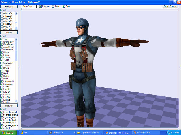Viewport: 181px width, 135px height.
Task: Select the TalkM bone label
Action: click(x=6, y=60)
